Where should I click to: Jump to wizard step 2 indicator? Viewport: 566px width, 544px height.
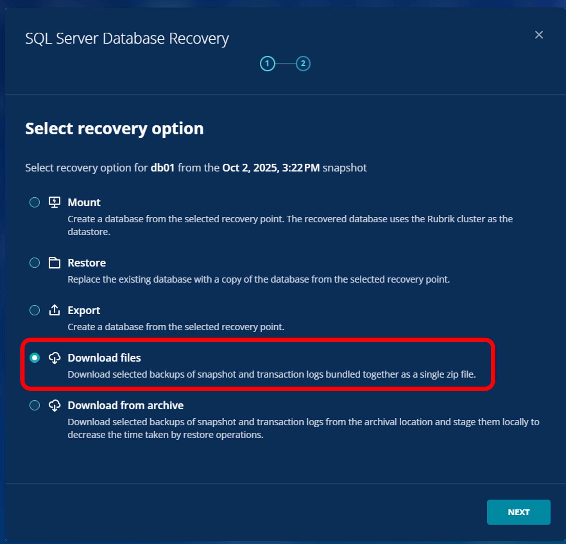click(x=303, y=64)
